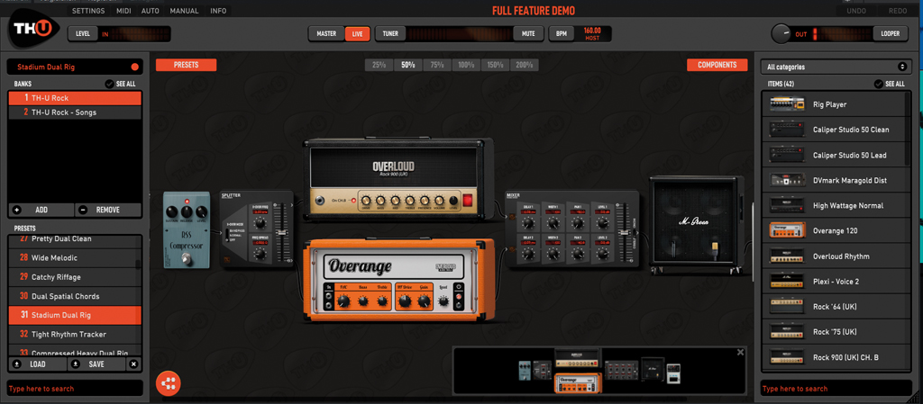This screenshot has height=404, width=923.
Task: Select the Overange 120 amp icon
Action: (787, 230)
